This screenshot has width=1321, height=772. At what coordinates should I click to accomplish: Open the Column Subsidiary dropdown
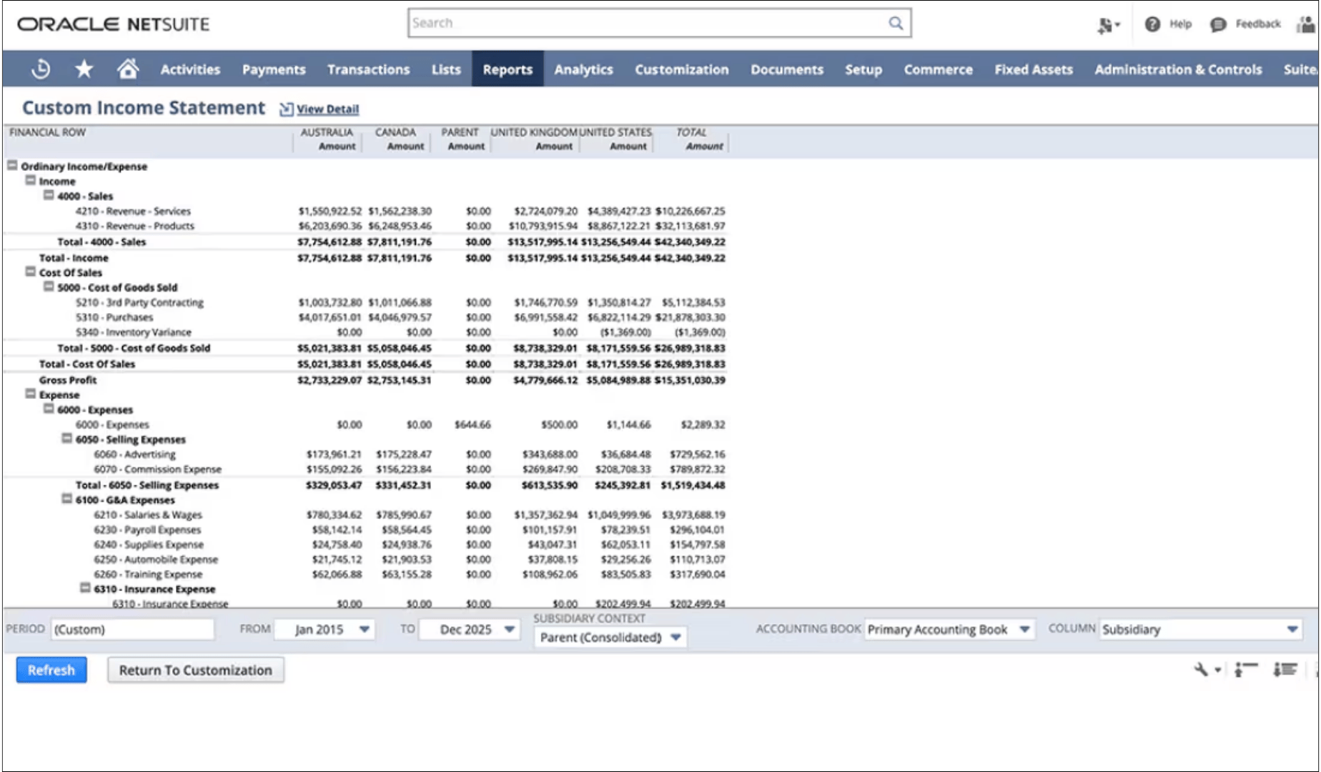point(1291,630)
